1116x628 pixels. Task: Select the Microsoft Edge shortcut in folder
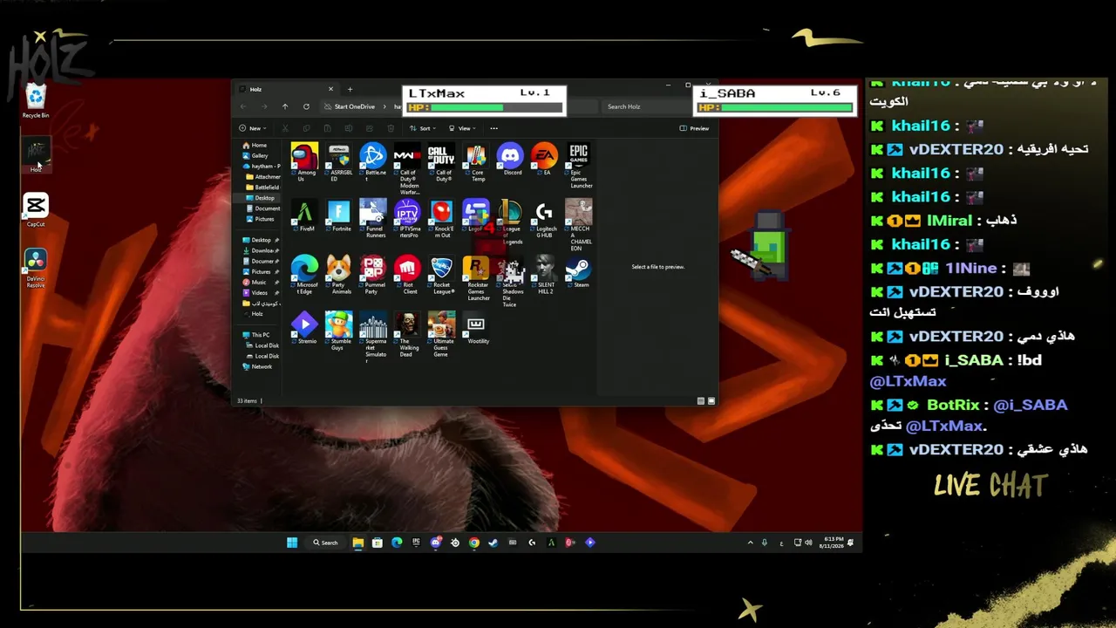304,275
